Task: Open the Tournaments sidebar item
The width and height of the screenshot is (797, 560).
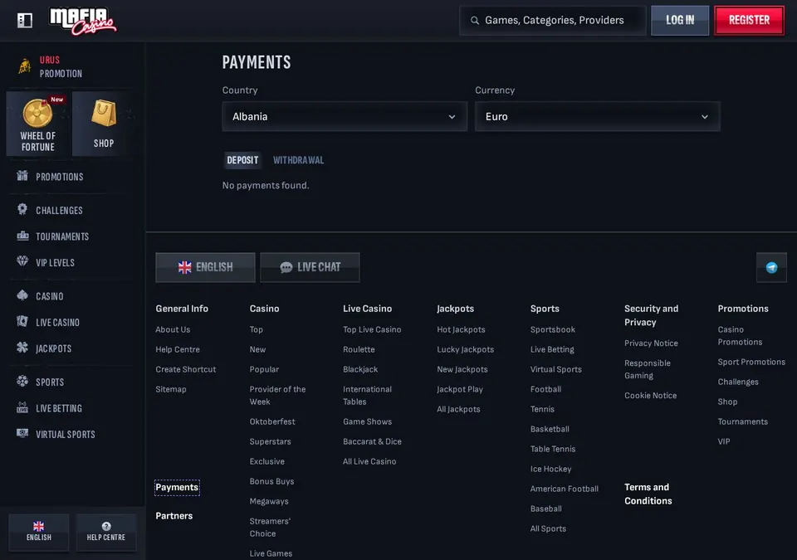Action: click(x=53, y=236)
